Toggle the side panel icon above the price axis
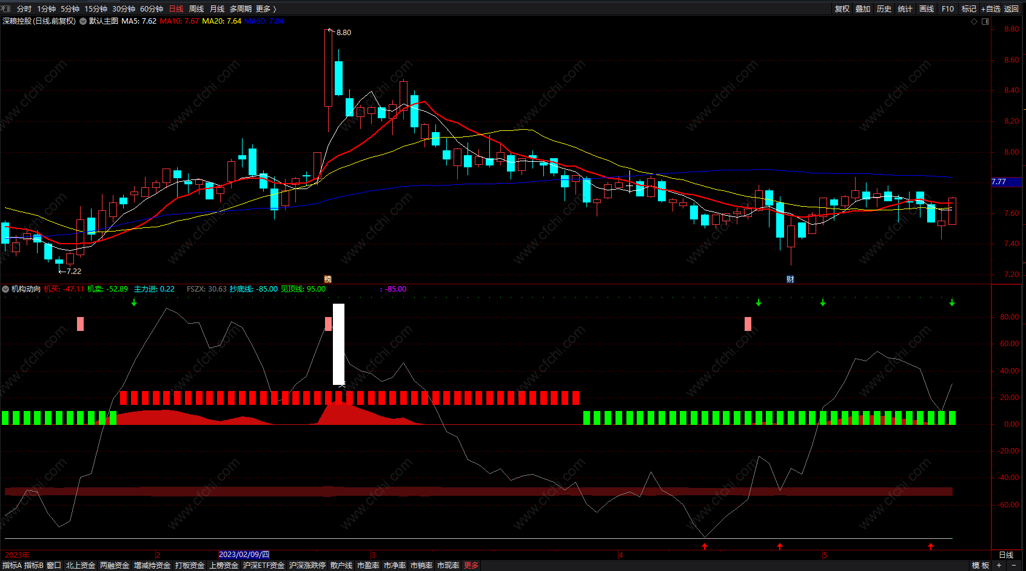Screen dimensions: 1026x571 985,21
